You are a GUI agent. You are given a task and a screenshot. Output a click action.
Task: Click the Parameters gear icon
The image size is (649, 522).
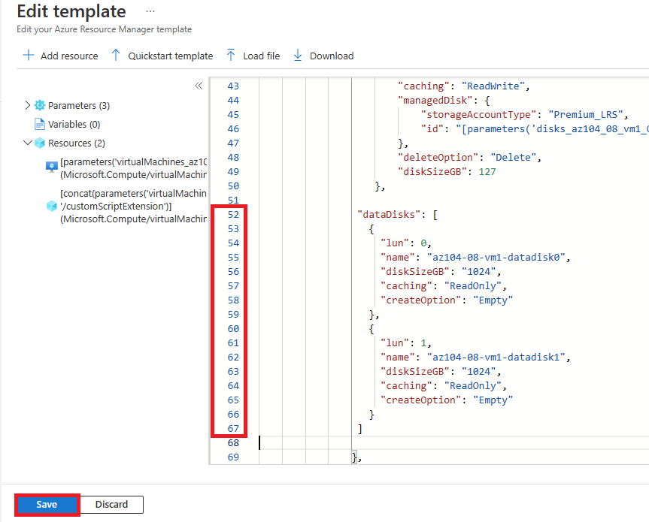click(x=40, y=105)
